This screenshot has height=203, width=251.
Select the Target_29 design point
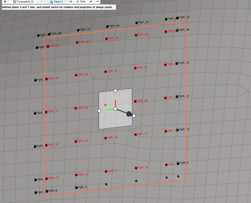177,64
